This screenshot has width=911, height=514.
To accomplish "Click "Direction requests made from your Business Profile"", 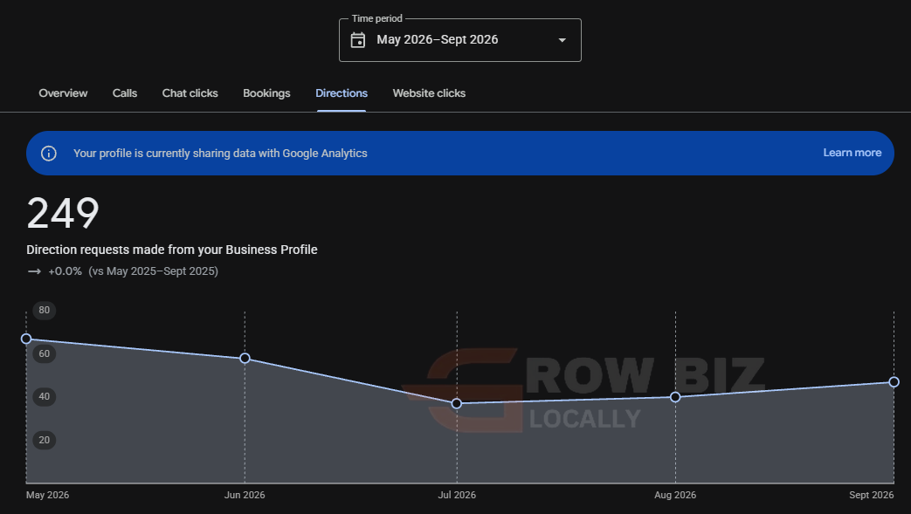I will 172,250.
